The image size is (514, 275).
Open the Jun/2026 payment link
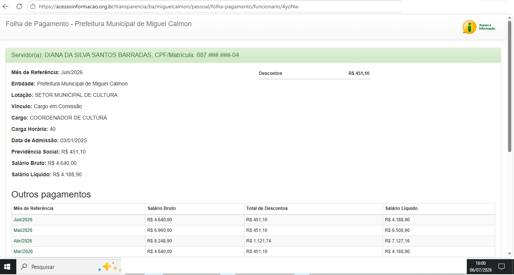click(x=23, y=220)
